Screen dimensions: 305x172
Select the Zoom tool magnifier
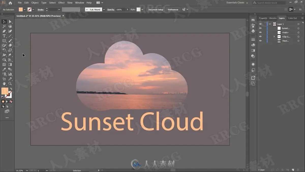[x=10, y=84]
